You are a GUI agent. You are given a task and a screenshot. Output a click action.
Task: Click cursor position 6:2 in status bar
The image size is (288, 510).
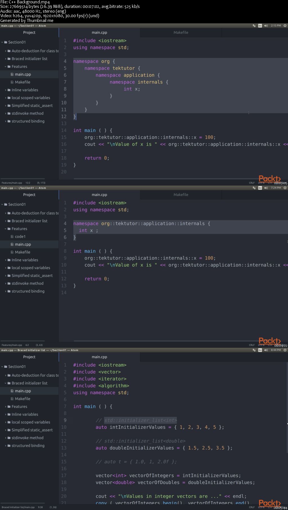point(27,345)
